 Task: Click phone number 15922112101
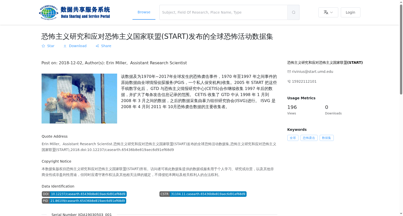(x=304, y=81)
